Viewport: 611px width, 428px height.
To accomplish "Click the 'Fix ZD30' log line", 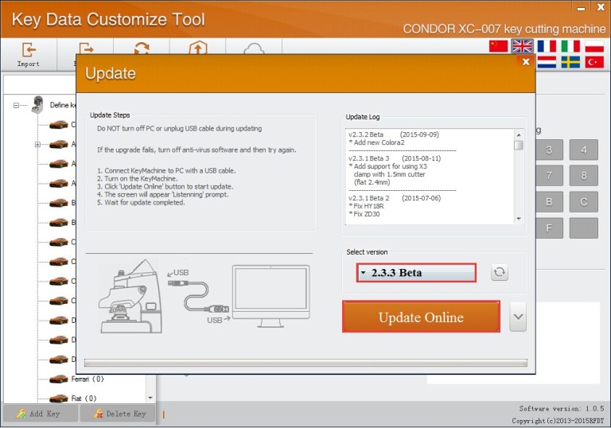I will tap(364, 214).
